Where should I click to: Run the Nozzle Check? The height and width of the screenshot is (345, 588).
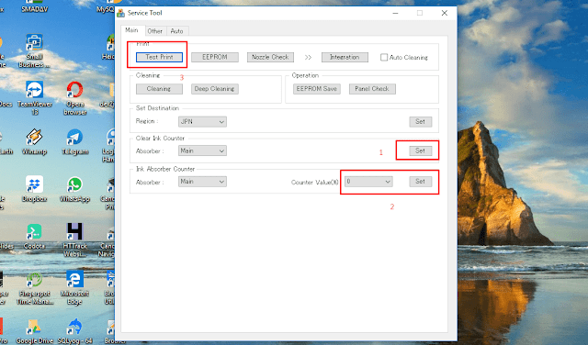coord(270,57)
